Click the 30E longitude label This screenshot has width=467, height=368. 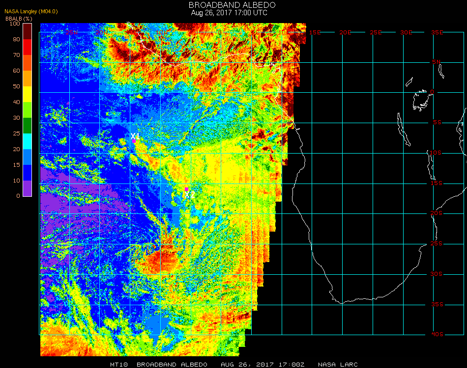(406, 32)
